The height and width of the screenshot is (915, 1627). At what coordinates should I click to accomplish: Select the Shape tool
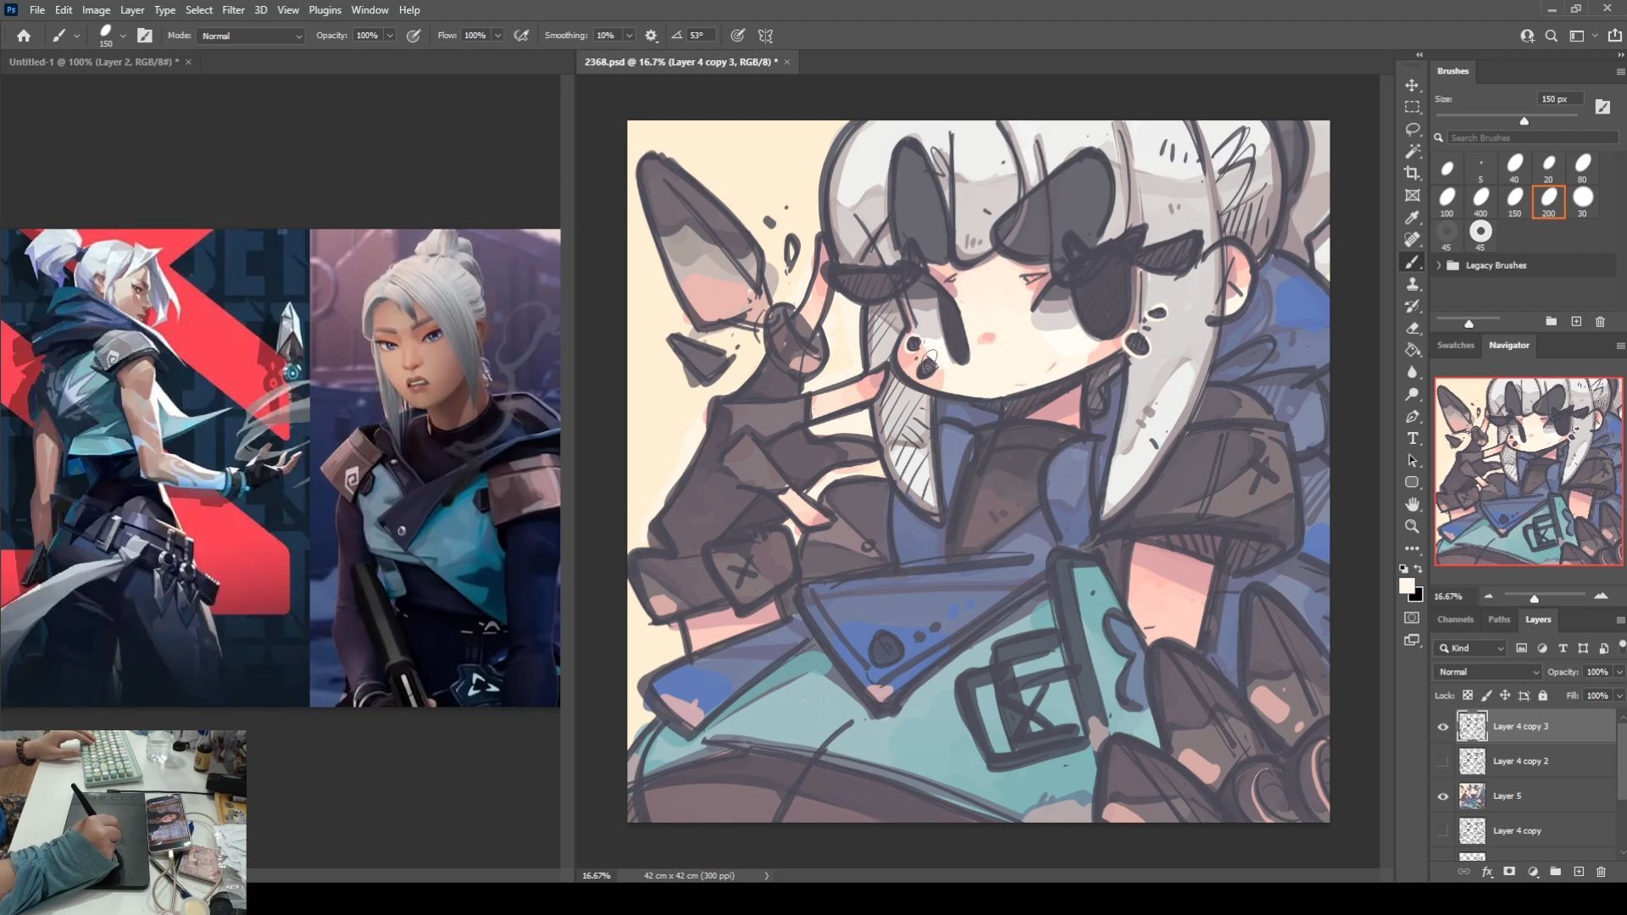(1412, 483)
